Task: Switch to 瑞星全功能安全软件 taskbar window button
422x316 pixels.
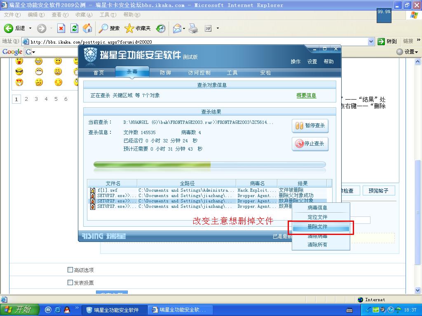Action: (115, 310)
